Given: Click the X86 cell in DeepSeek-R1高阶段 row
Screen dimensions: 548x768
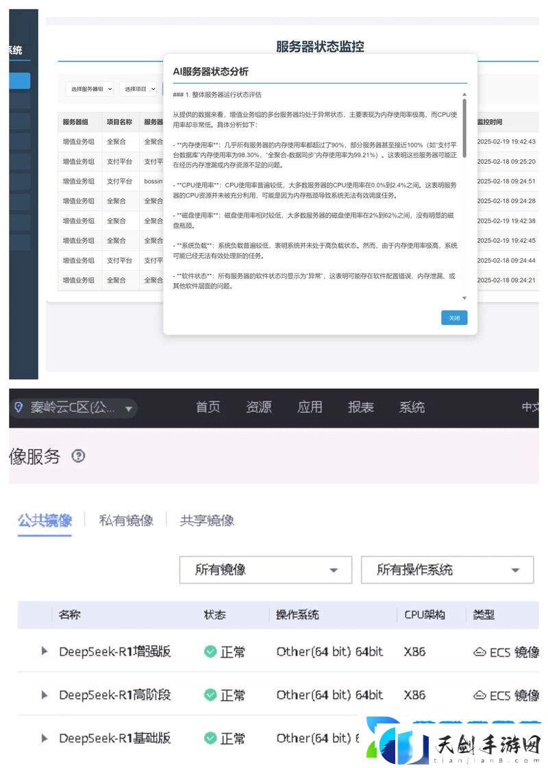Looking at the screenshot, I should [x=414, y=695].
